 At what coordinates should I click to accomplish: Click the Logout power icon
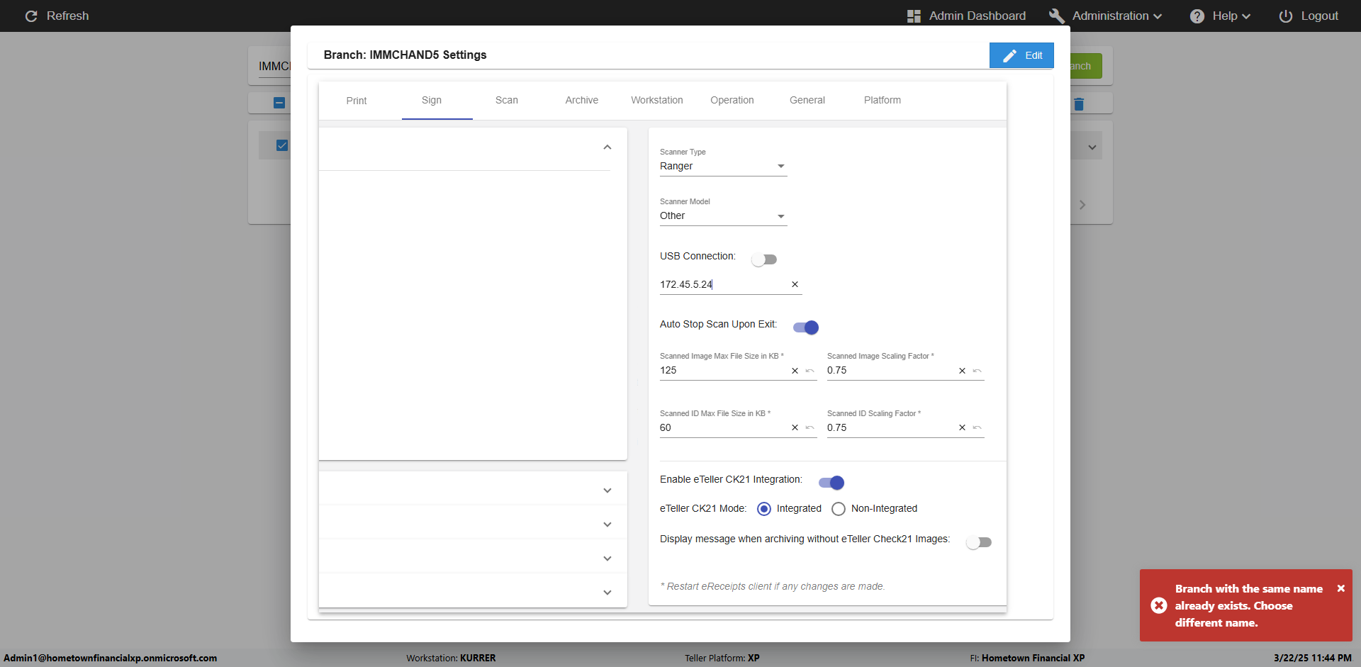tap(1285, 16)
